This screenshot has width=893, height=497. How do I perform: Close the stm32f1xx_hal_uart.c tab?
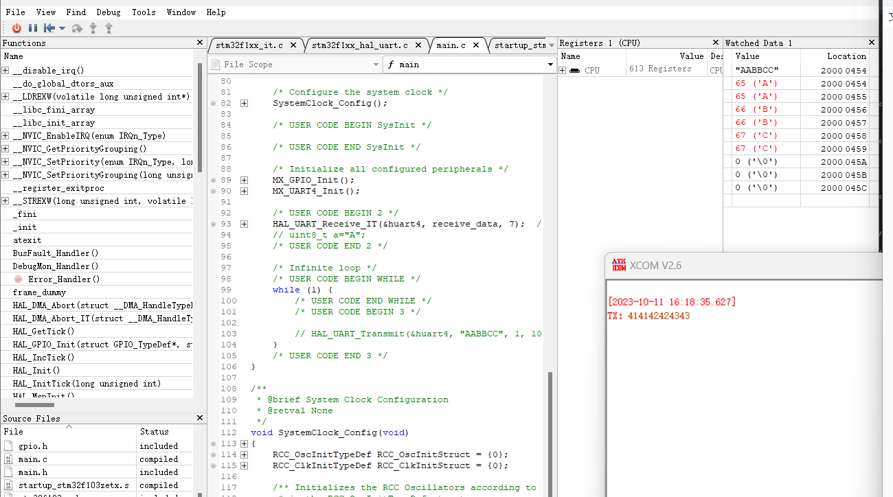[x=418, y=45]
